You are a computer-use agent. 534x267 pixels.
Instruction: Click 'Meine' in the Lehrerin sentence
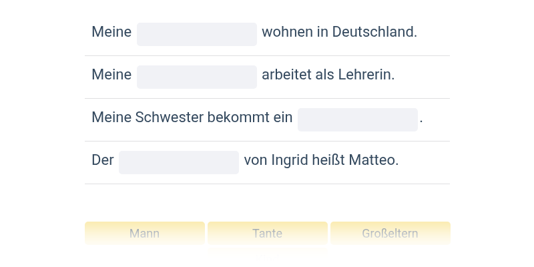[x=111, y=75]
